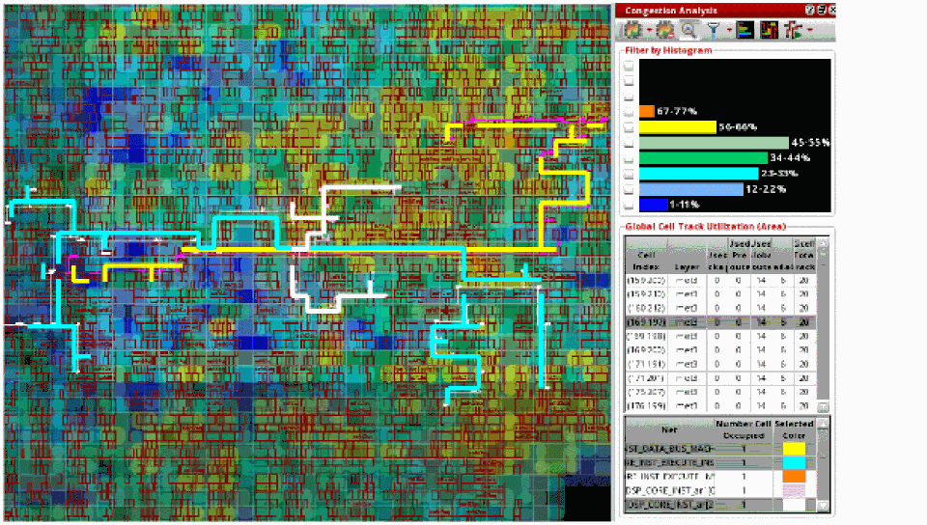Click the yellow net color swatch
Viewport: 927px width, 525px height.
pyautogui.click(x=794, y=449)
